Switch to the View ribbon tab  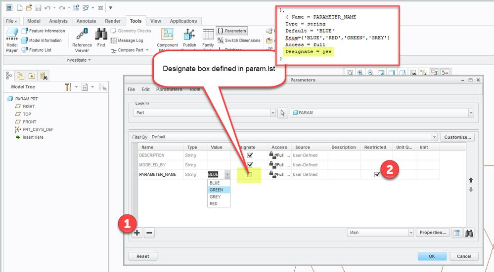(156, 21)
